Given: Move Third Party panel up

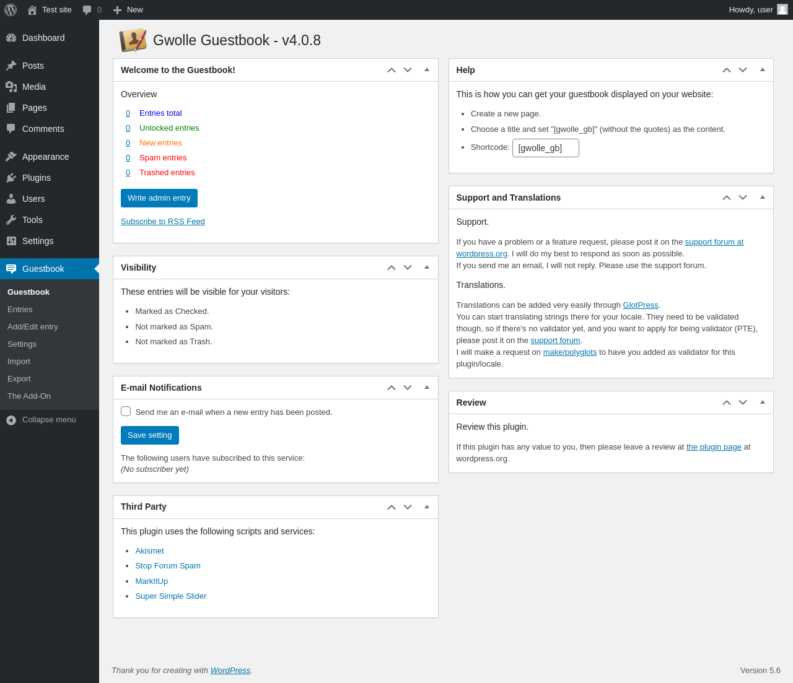Looking at the screenshot, I should click(392, 507).
